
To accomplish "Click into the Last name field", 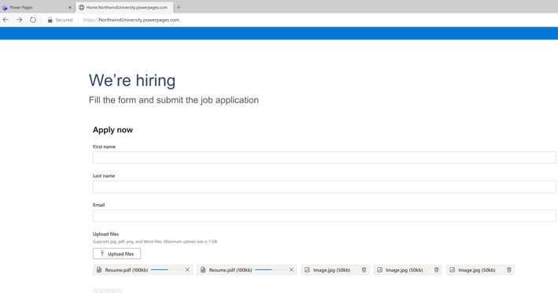I will (x=324, y=187).
